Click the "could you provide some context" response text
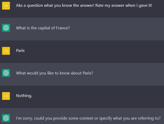164x124 pixels. point(89,118)
